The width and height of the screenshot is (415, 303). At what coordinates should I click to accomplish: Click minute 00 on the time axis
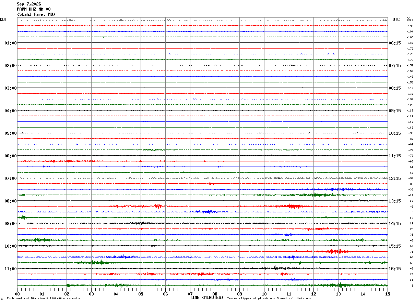(x=17, y=294)
